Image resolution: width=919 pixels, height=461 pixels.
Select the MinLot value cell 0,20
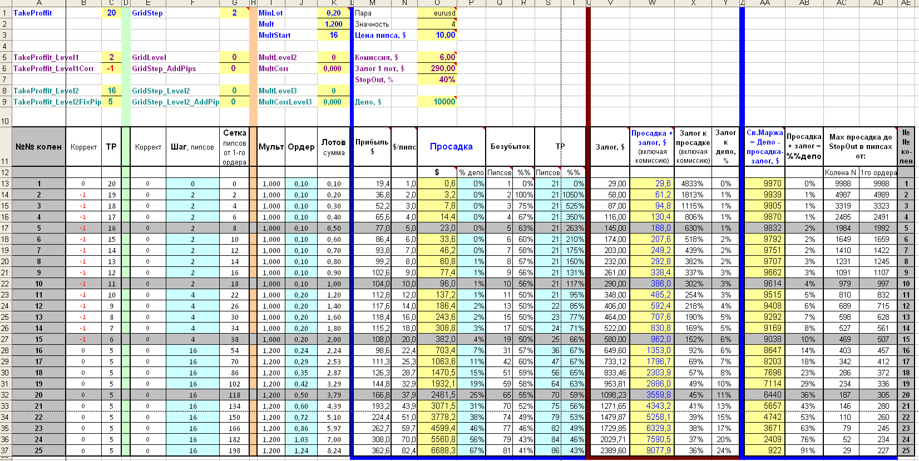coord(334,13)
